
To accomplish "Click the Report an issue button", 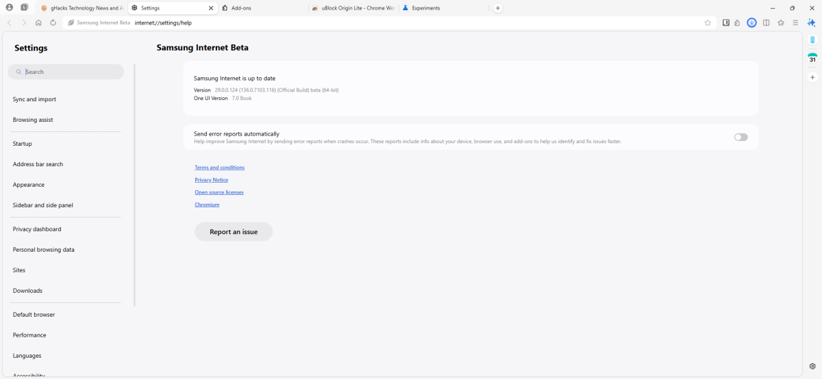I will point(234,232).
